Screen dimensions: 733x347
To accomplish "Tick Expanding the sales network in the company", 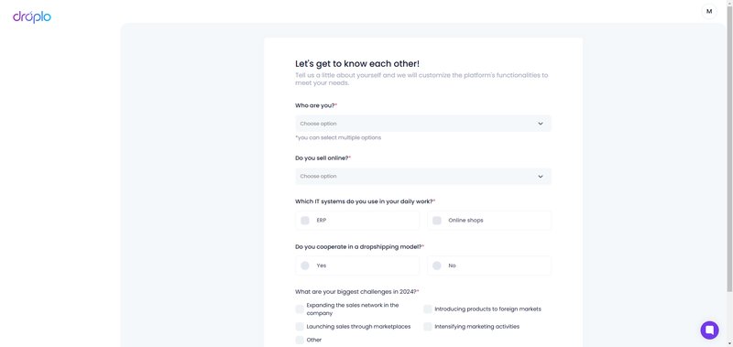I will pos(300,309).
